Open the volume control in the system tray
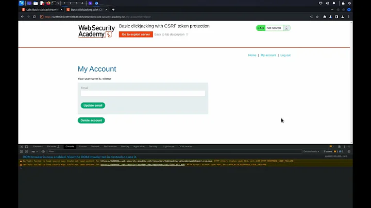Screen dimensions: 371x208 [327, 3]
